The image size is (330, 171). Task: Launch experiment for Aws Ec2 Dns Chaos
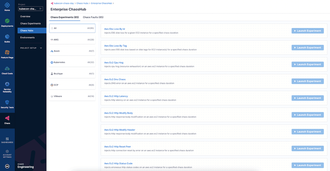tap(308, 81)
